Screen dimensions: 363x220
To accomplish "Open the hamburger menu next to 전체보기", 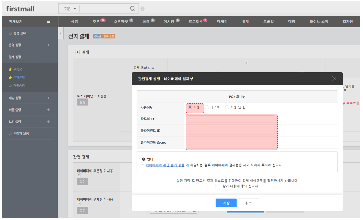I will (48, 21).
